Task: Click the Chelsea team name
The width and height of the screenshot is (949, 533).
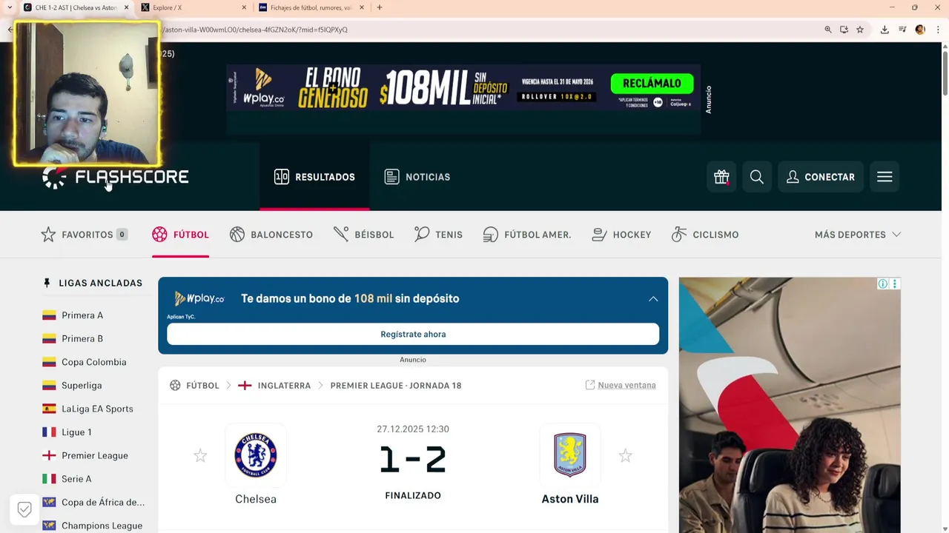Action: pos(256,499)
